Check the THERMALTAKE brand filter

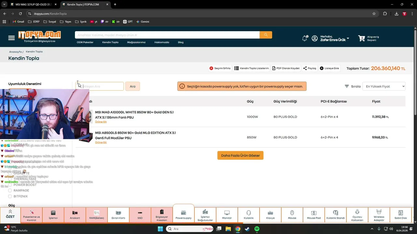10,179
